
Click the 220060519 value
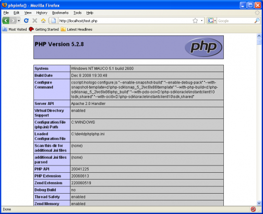pyautogui.click(x=81, y=183)
